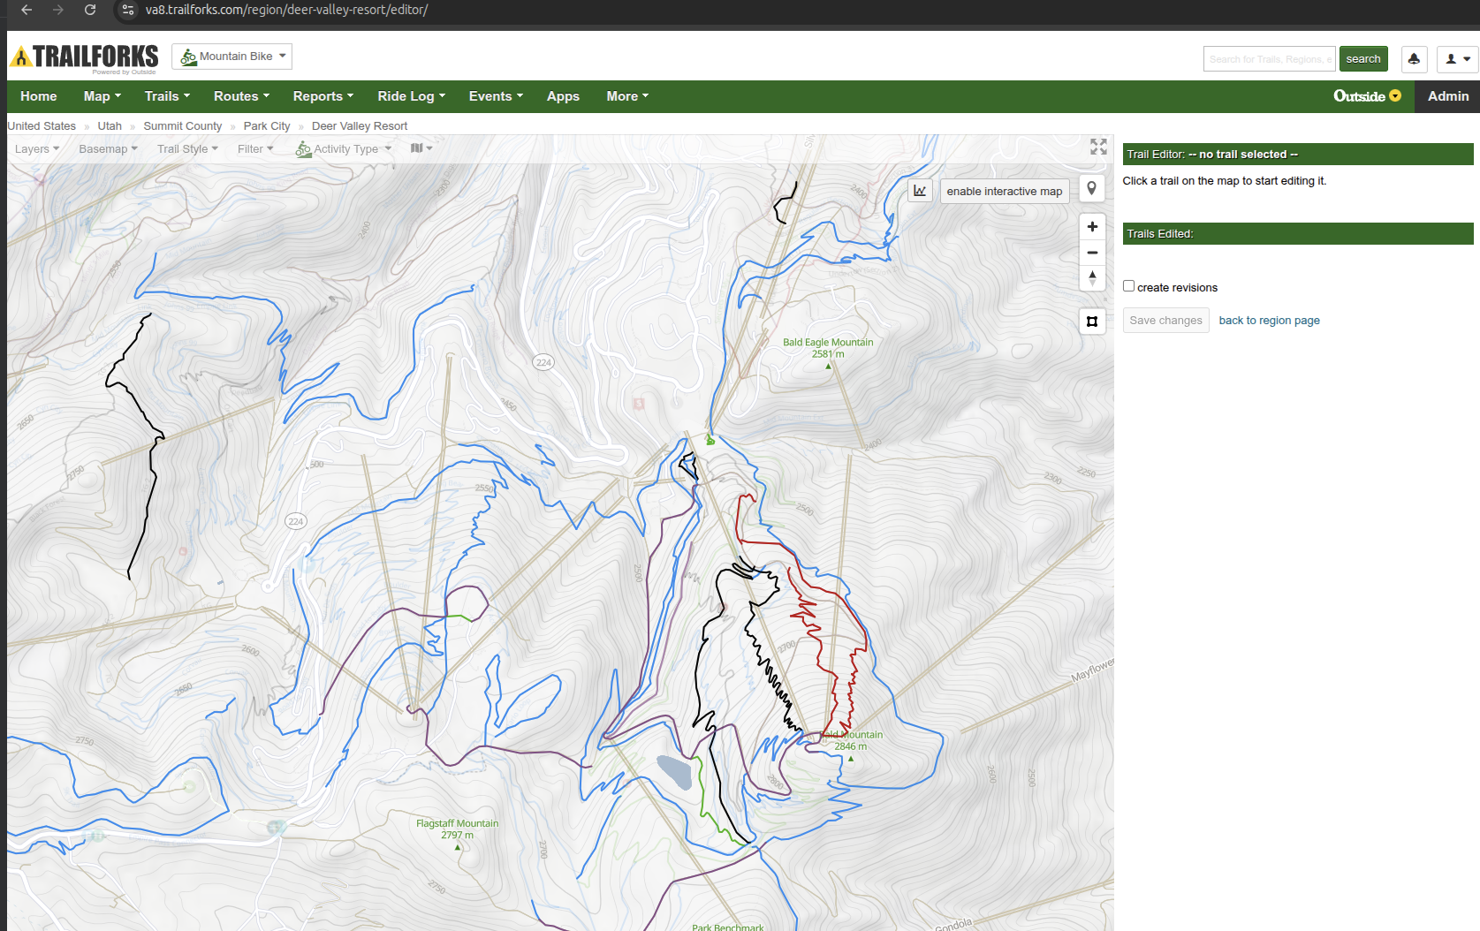Open the elevation profile chart icon
Viewport: 1480px width, 931px height.
(x=920, y=191)
